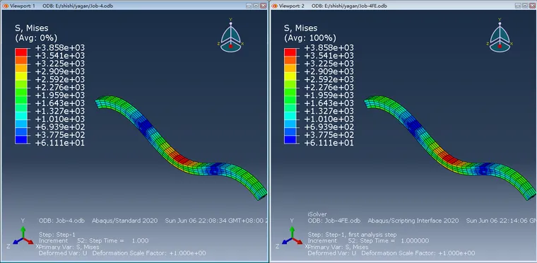Select the Avg: 100% legend label in Viewport 2
537x263 pixels.
click(x=310, y=37)
